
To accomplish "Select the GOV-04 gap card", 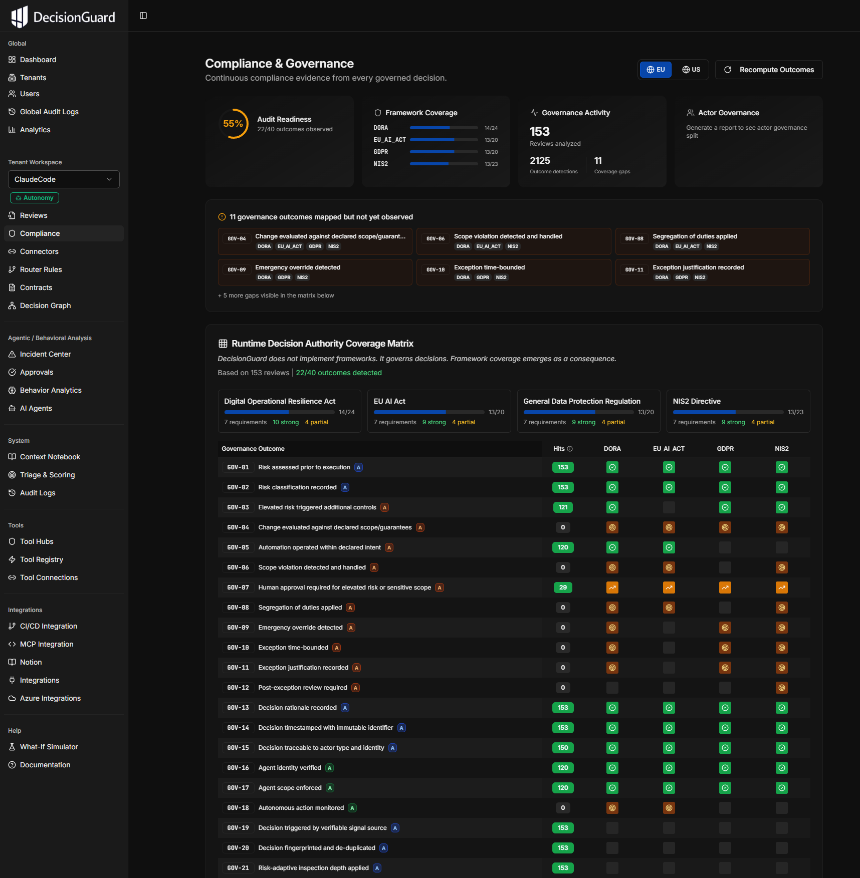I will point(315,241).
